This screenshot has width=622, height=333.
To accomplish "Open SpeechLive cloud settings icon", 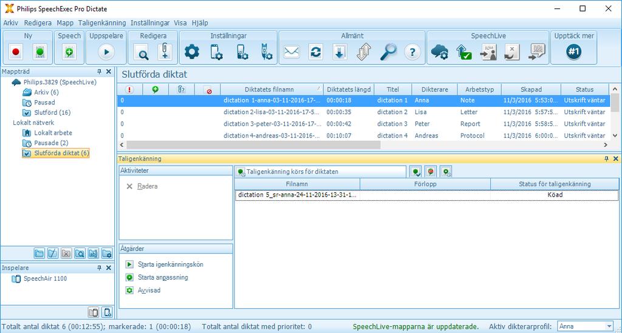I will tap(440, 52).
